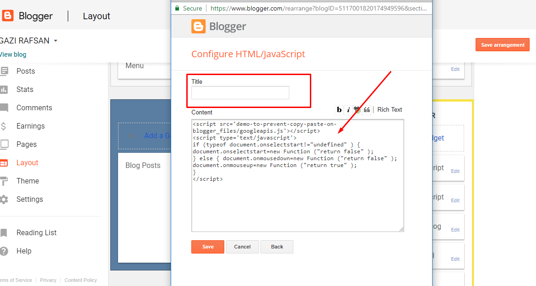536x286 pixels.
Task: Save the HTML/JavaScript gadget
Action: (x=208, y=247)
